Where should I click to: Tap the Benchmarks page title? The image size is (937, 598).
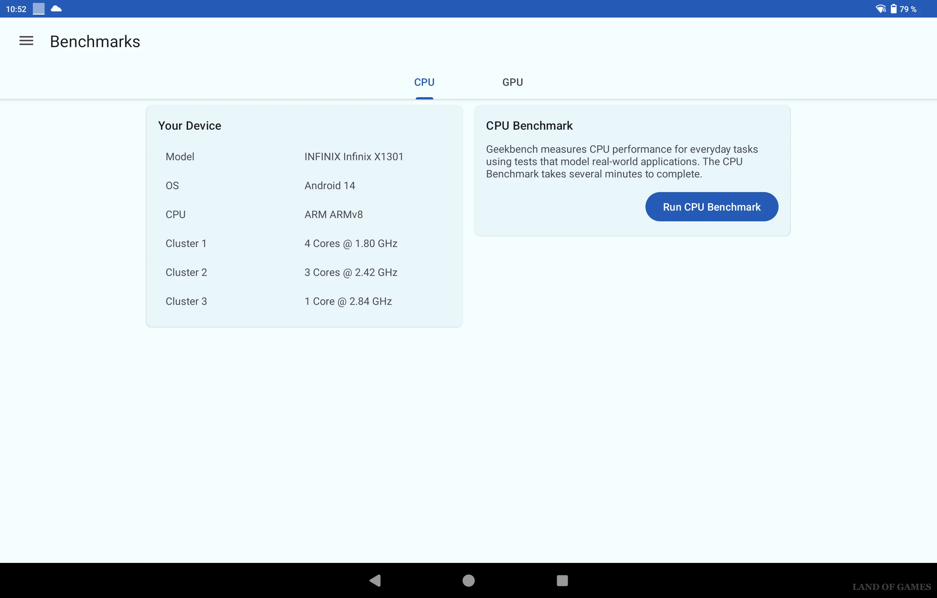95,42
